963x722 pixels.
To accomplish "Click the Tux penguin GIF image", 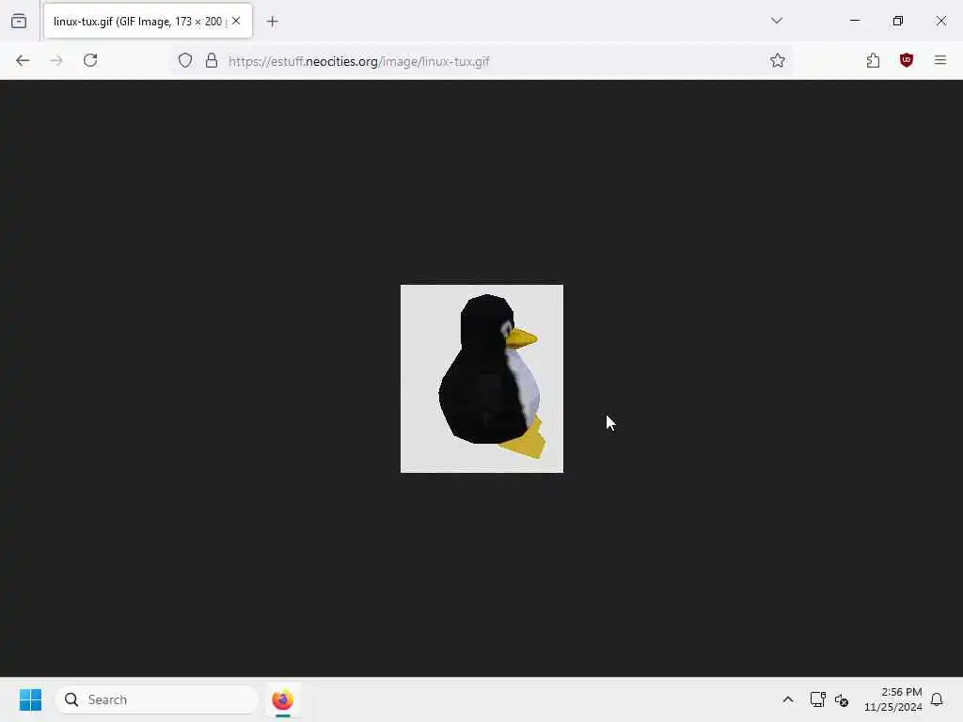I will pyautogui.click(x=481, y=379).
